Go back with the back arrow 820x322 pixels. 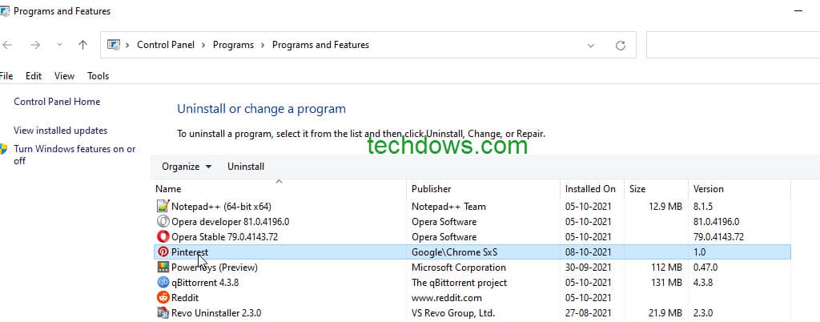pos(6,45)
